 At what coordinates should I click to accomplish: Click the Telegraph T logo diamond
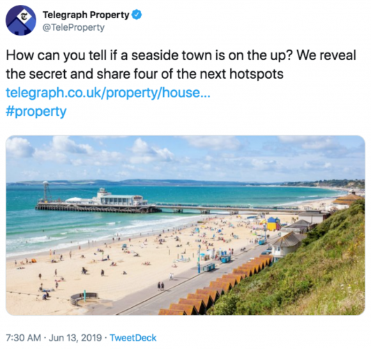click(23, 17)
